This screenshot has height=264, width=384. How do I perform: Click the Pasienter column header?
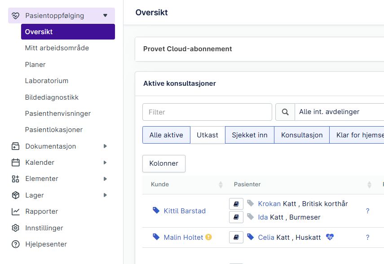pos(247,185)
